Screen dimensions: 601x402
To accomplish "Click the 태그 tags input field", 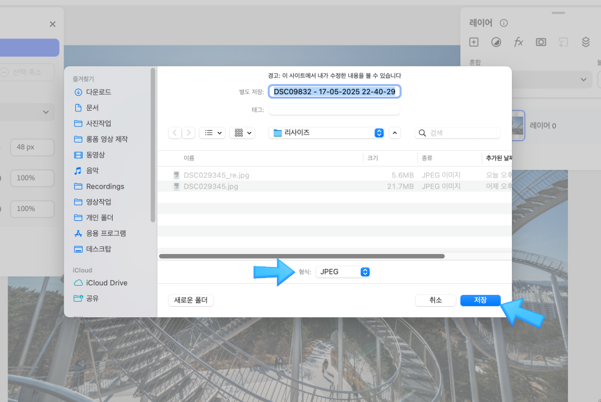I will click(334, 110).
